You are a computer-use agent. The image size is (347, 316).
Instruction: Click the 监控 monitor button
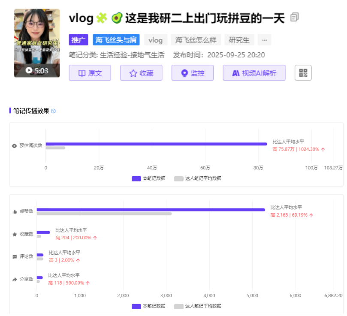[193, 73]
